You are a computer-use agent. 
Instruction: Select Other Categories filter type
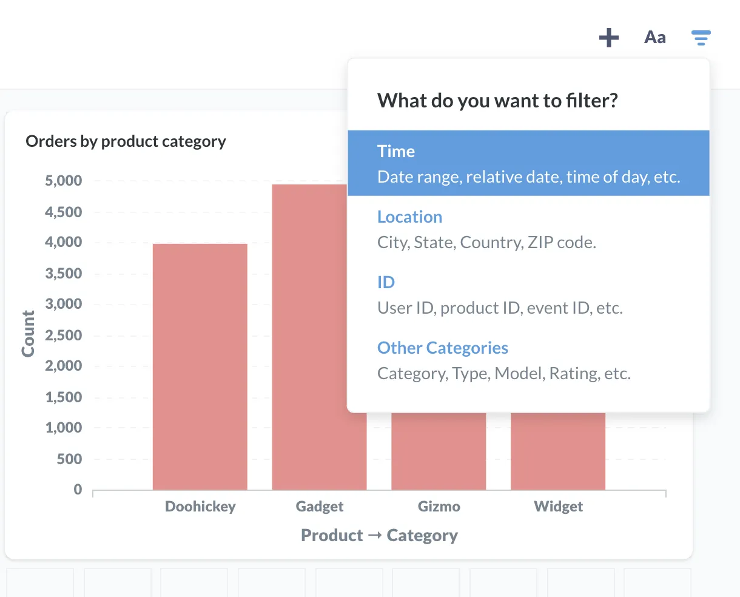coord(528,360)
